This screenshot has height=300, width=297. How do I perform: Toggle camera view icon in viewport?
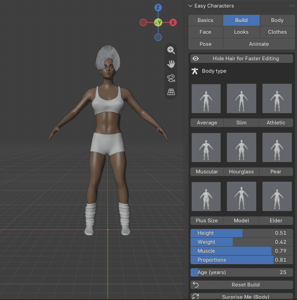click(x=171, y=78)
